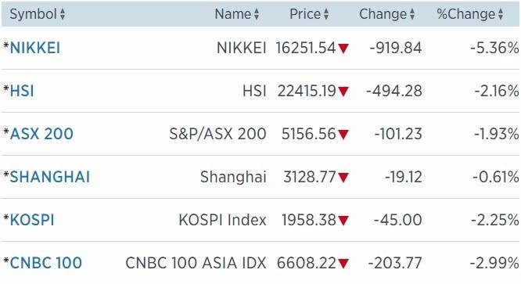The image size is (521, 284).
Task: Select the Symbol column header
Action: (x=33, y=14)
